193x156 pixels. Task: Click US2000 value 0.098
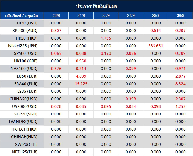pyautogui.click(x=156, y=106)
